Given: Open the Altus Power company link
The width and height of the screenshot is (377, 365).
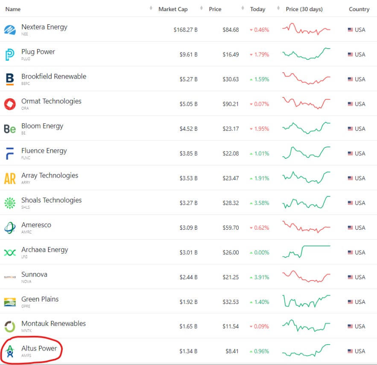Looking at the screenshot, I should [x=39, y=348].
